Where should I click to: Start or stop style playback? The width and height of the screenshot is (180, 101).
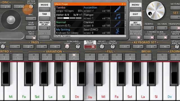[90, 47]
